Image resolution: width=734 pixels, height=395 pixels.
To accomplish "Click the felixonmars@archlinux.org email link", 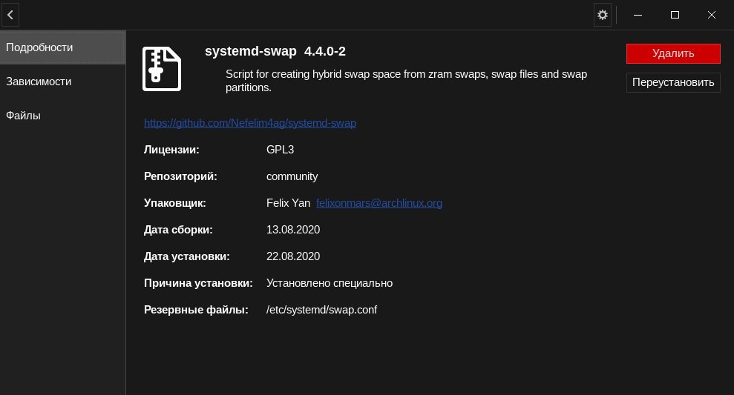I will point(379,203).
